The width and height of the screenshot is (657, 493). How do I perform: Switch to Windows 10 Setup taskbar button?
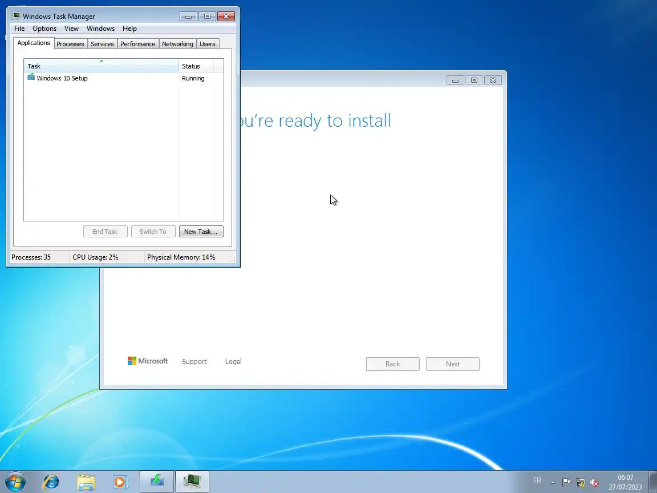coord(157,482)
